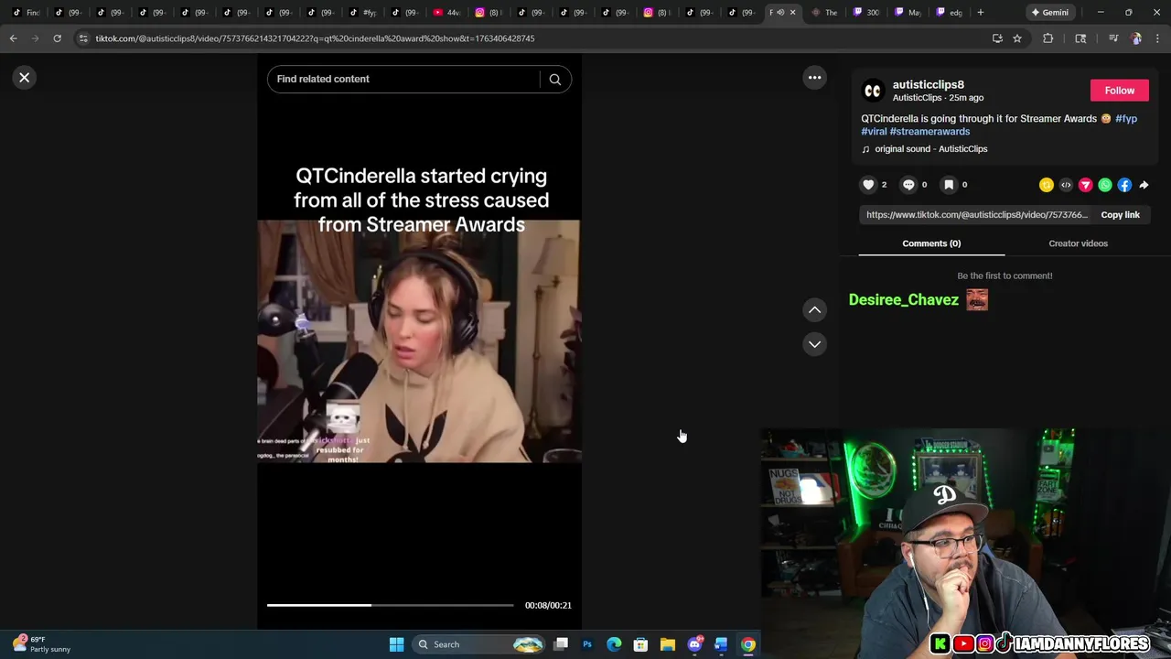The height and width of the screenshot is (659, 1171).
Task: Open File Explorer from taskbar
Action: click(x=668, y=644)
